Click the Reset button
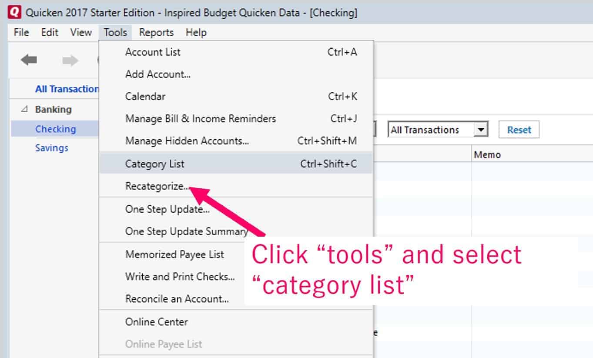Screen dimensions: 593x358 click(519, 129)
